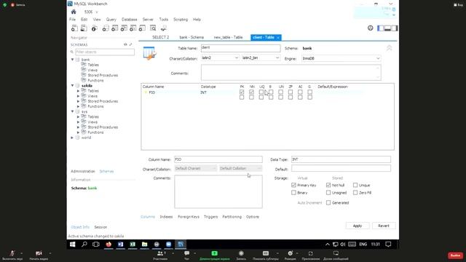Expand Stored Procedures under sys schema
Screen dimensions: 466x262
78,127
